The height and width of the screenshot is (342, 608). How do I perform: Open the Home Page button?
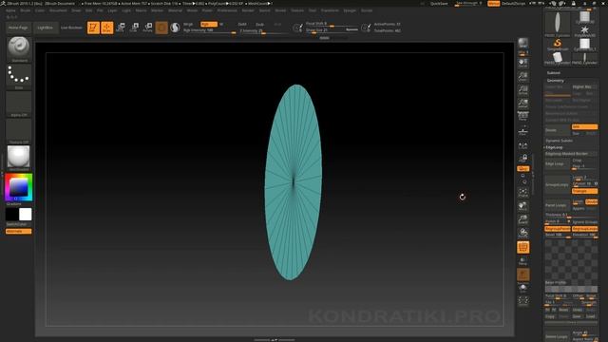(x=18, y=28)
